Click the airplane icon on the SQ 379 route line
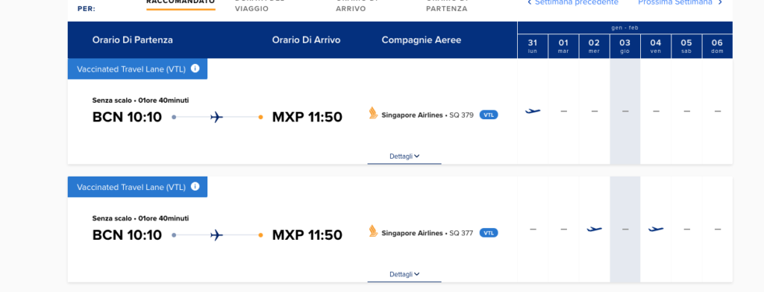Image resolution: width=764 pixels, height=292 pixels. pyautogui.click(x=217, y=117)
